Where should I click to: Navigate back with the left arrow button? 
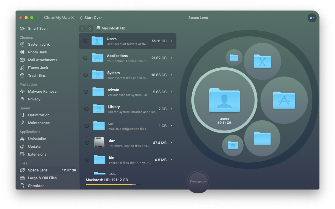coord(82,28)
